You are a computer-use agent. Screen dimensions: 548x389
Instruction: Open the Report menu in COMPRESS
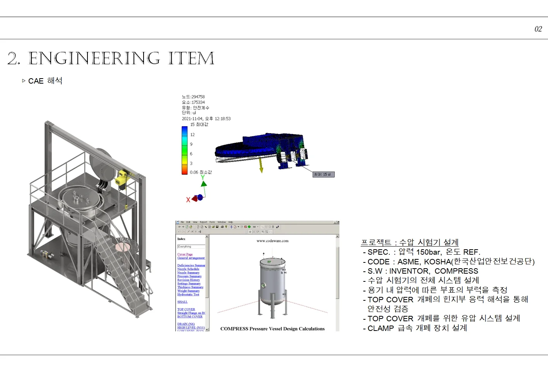point(204,222)
